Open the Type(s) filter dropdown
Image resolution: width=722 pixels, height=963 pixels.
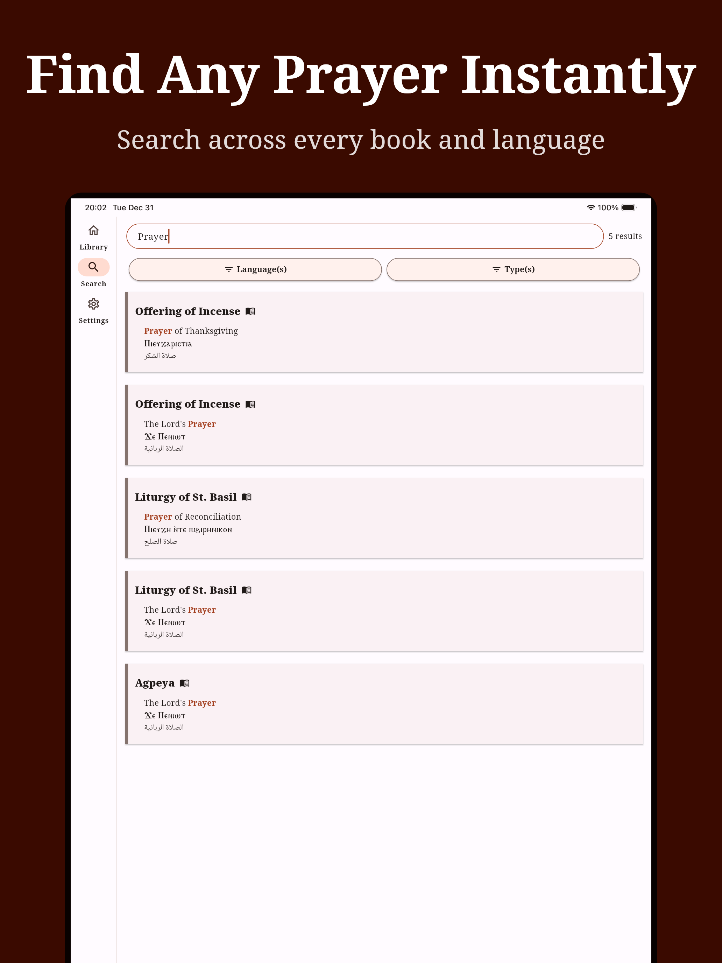(513, 269)
